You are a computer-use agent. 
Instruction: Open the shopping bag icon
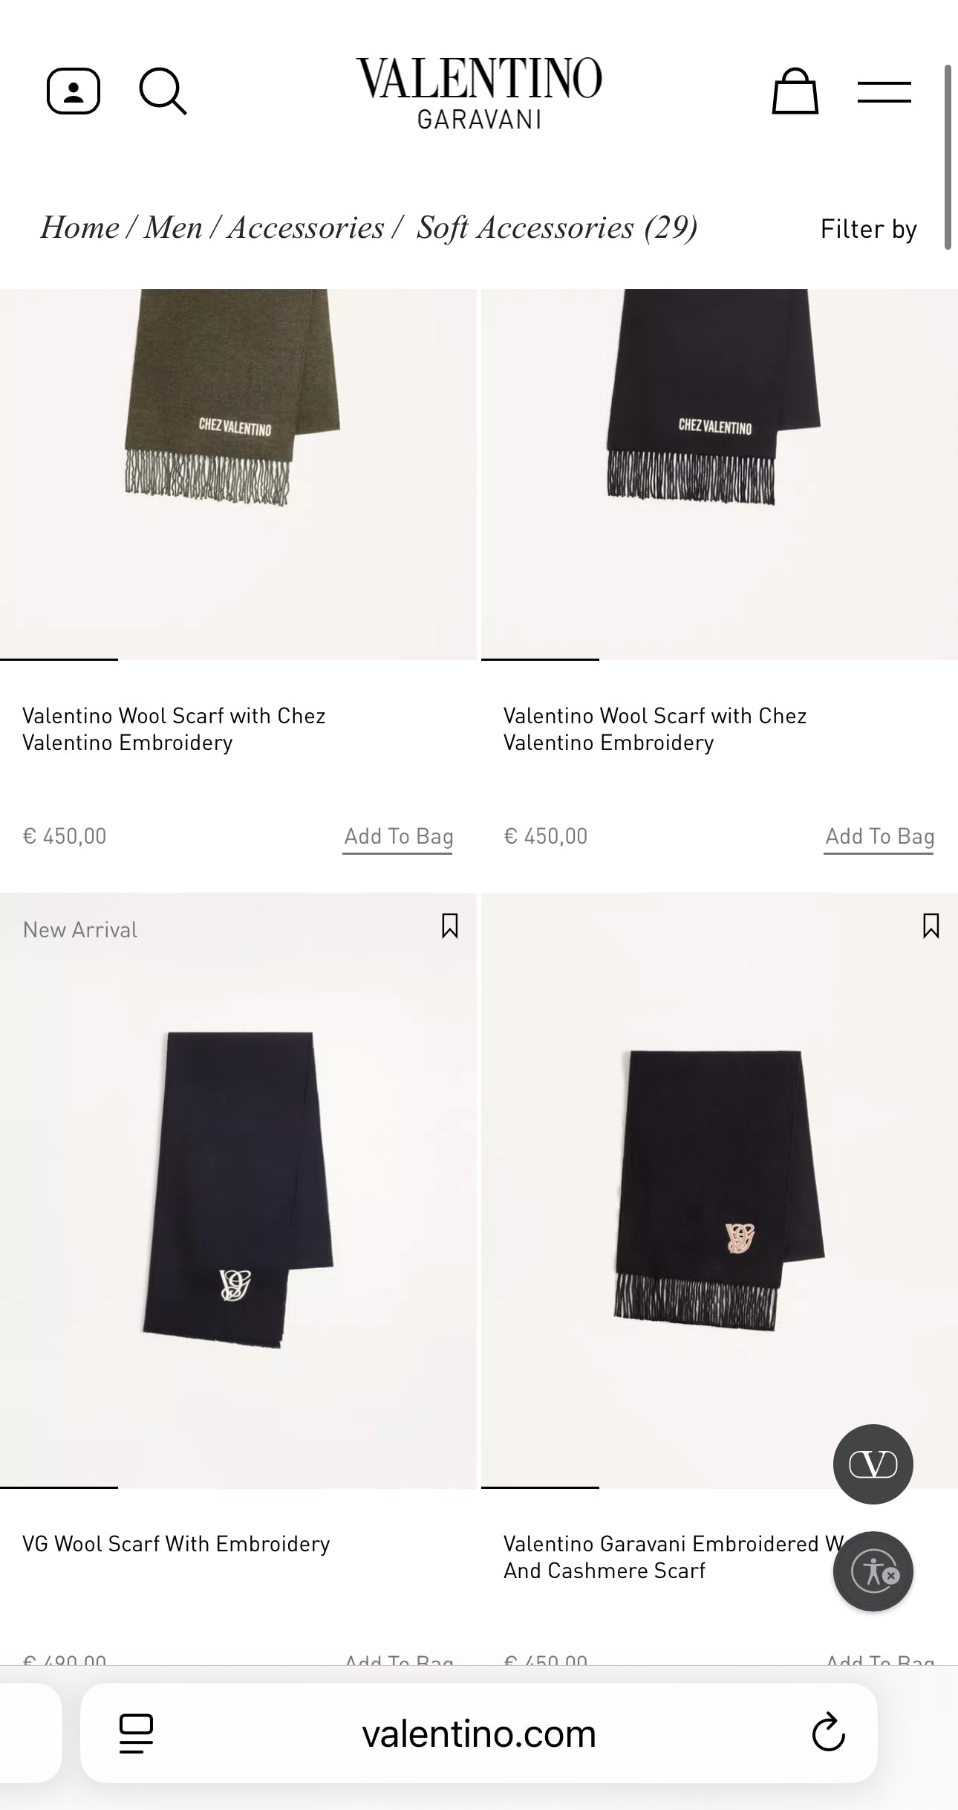click(x=795, y=91)
